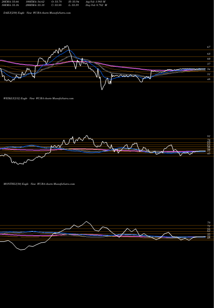Click the 67 price label on daily chart
This screenshot has width=214, height=308.
click(x=208, y=47)
